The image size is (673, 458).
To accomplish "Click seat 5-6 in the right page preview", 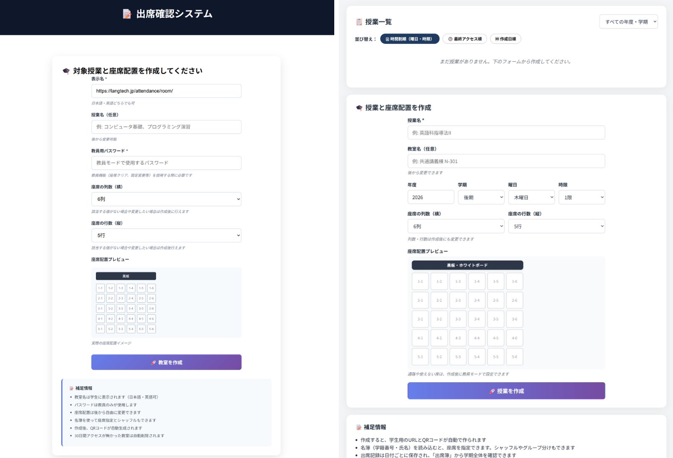I will (x=514, y=357).
